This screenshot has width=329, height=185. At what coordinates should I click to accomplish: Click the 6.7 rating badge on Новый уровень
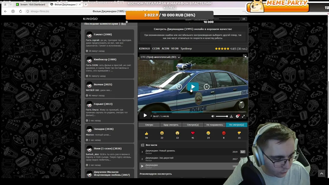pyautogui.click(x=242, y=152)
